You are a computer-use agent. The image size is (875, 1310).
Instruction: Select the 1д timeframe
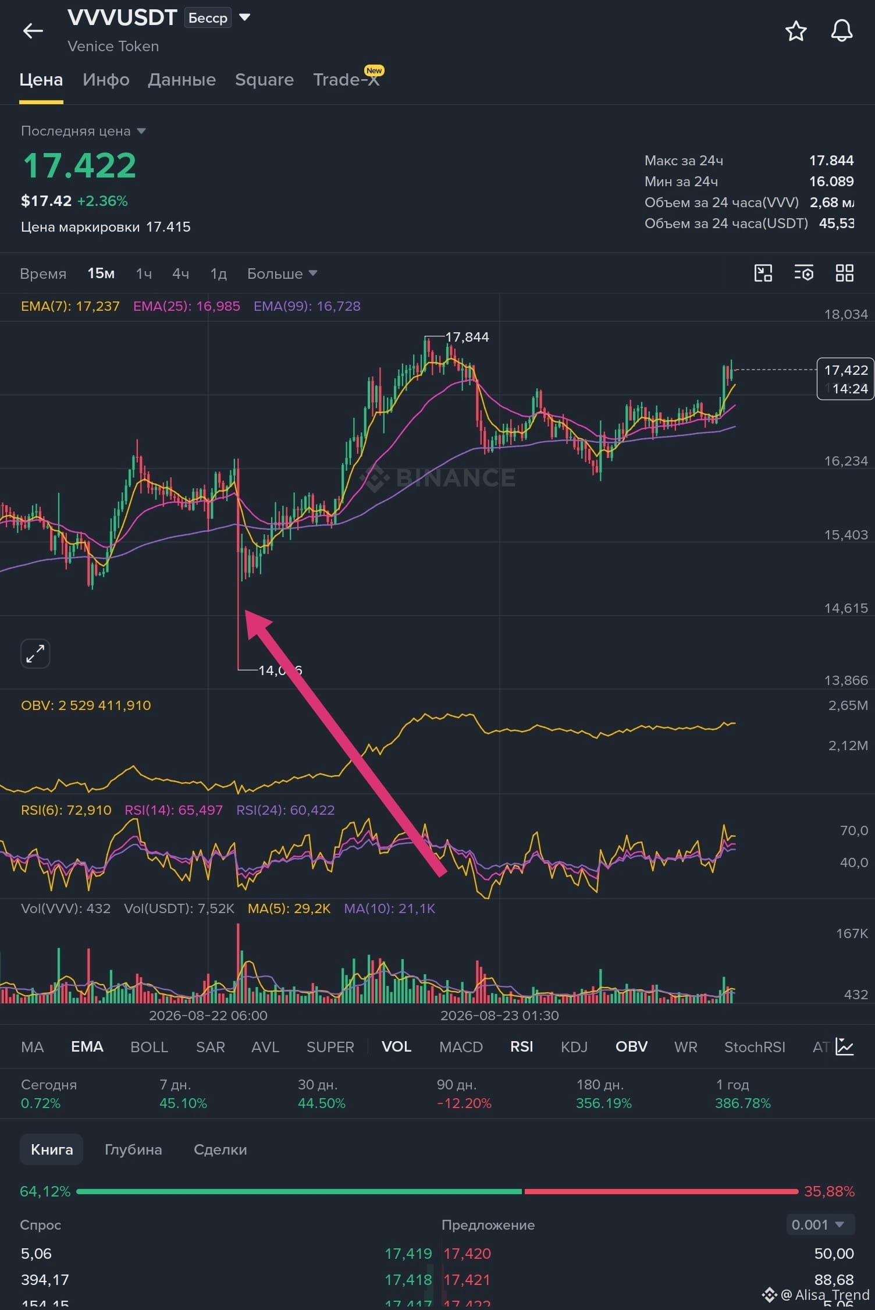click(x=218, y=274)
